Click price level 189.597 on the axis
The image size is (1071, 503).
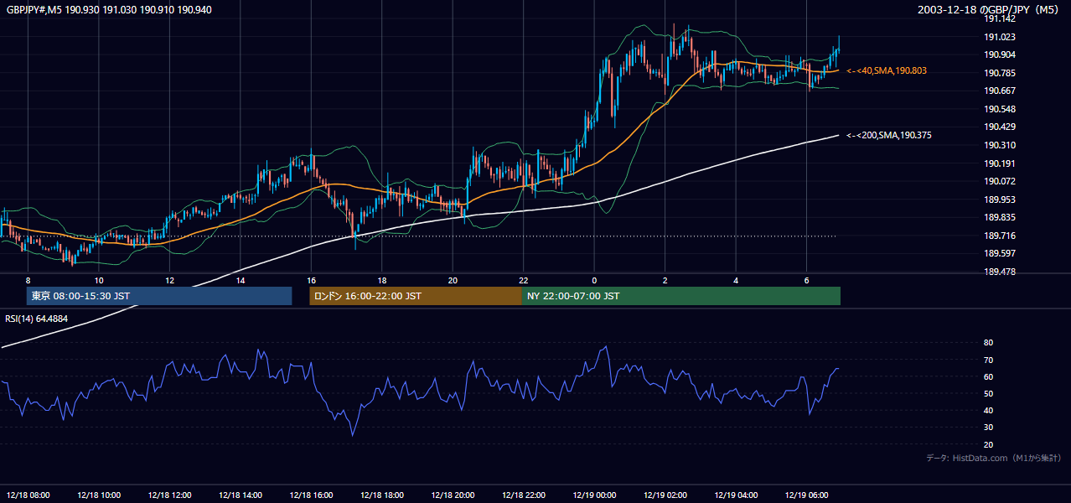tap(1000, 253)
